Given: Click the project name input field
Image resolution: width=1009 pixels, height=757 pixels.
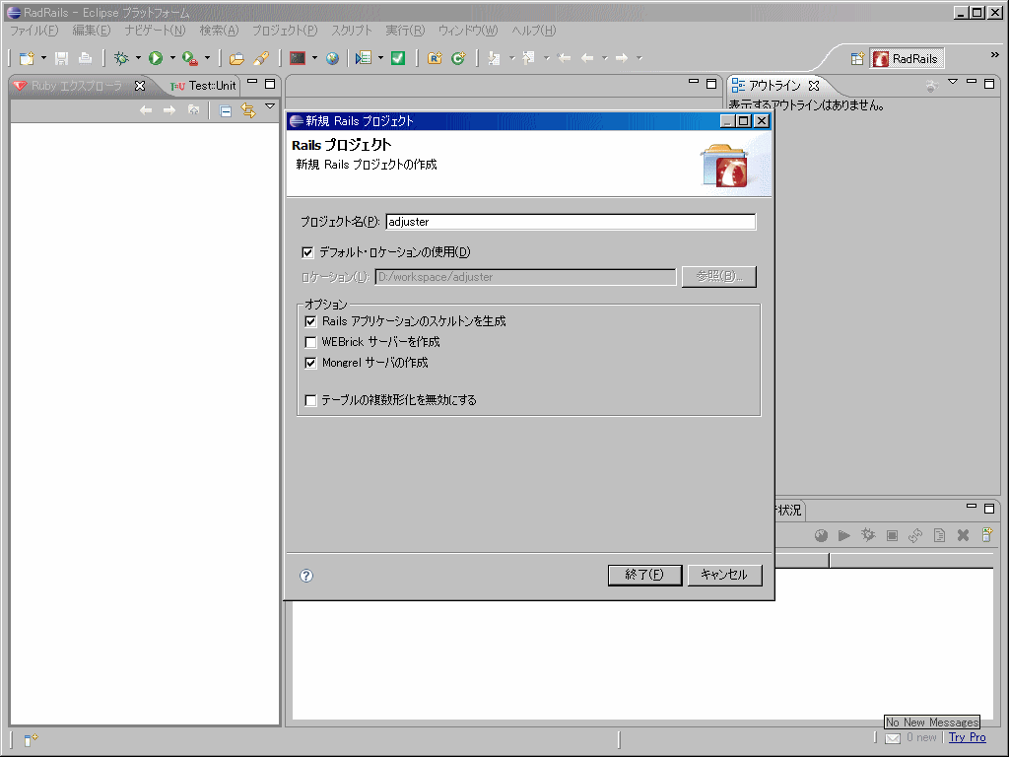Looking at the screenshot, I should (x=571, y=222).
